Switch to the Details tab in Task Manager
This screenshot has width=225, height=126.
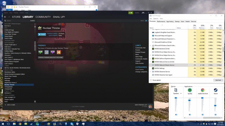[x=188, y=22]
